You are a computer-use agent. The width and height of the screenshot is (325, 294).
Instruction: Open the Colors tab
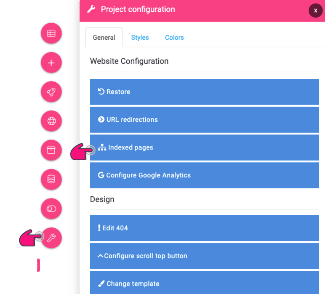[174, 38]
